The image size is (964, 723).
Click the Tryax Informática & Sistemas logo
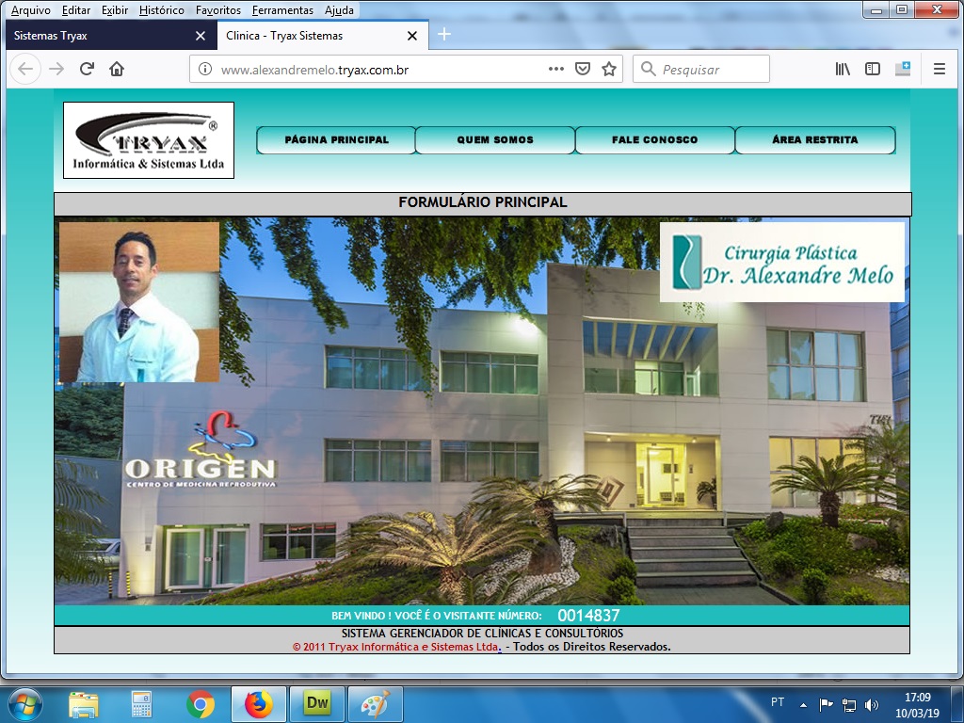pos(149,140)
